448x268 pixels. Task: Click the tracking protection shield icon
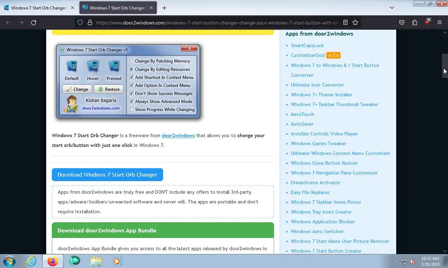click(80, 22)
